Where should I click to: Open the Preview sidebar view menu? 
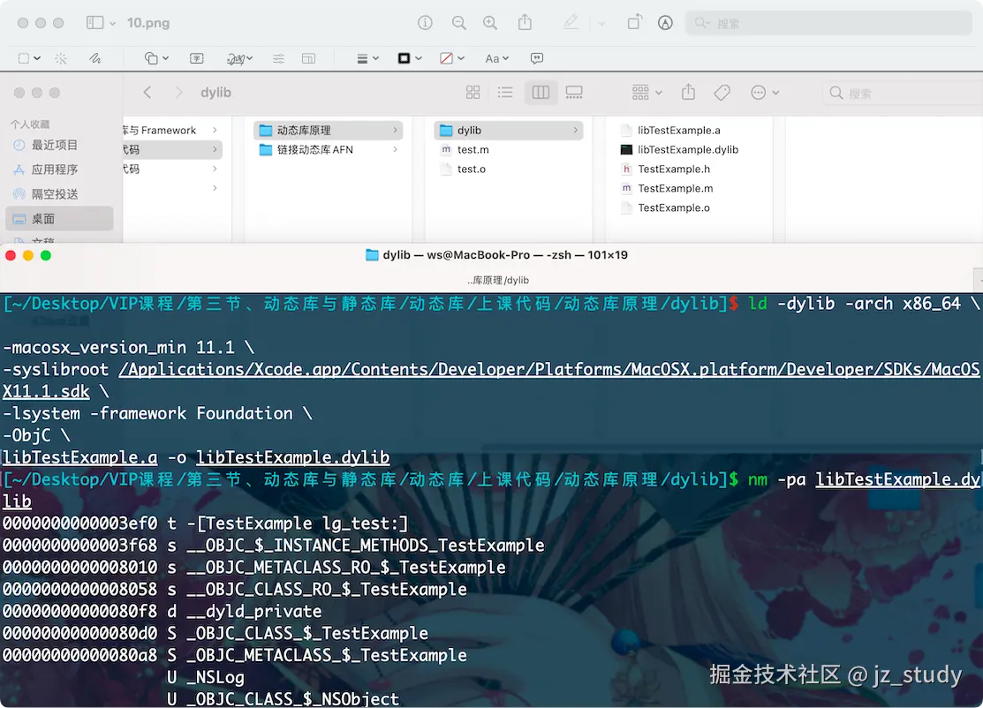(101, 23)
